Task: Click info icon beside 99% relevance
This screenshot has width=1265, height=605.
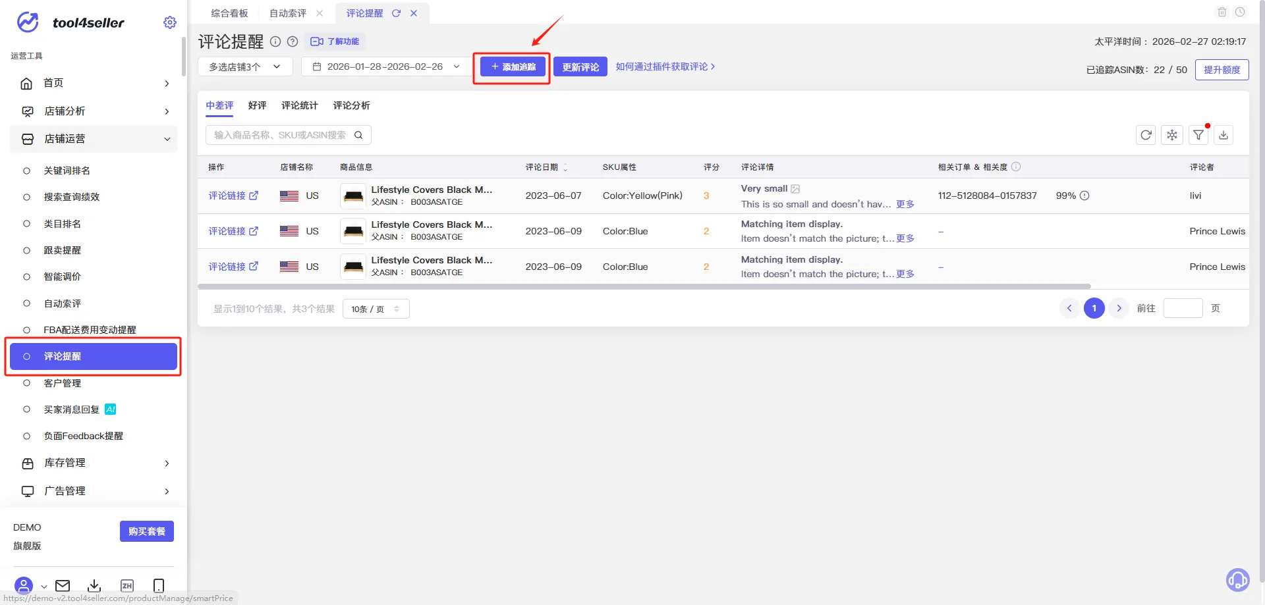Action: pos(1084,196)
